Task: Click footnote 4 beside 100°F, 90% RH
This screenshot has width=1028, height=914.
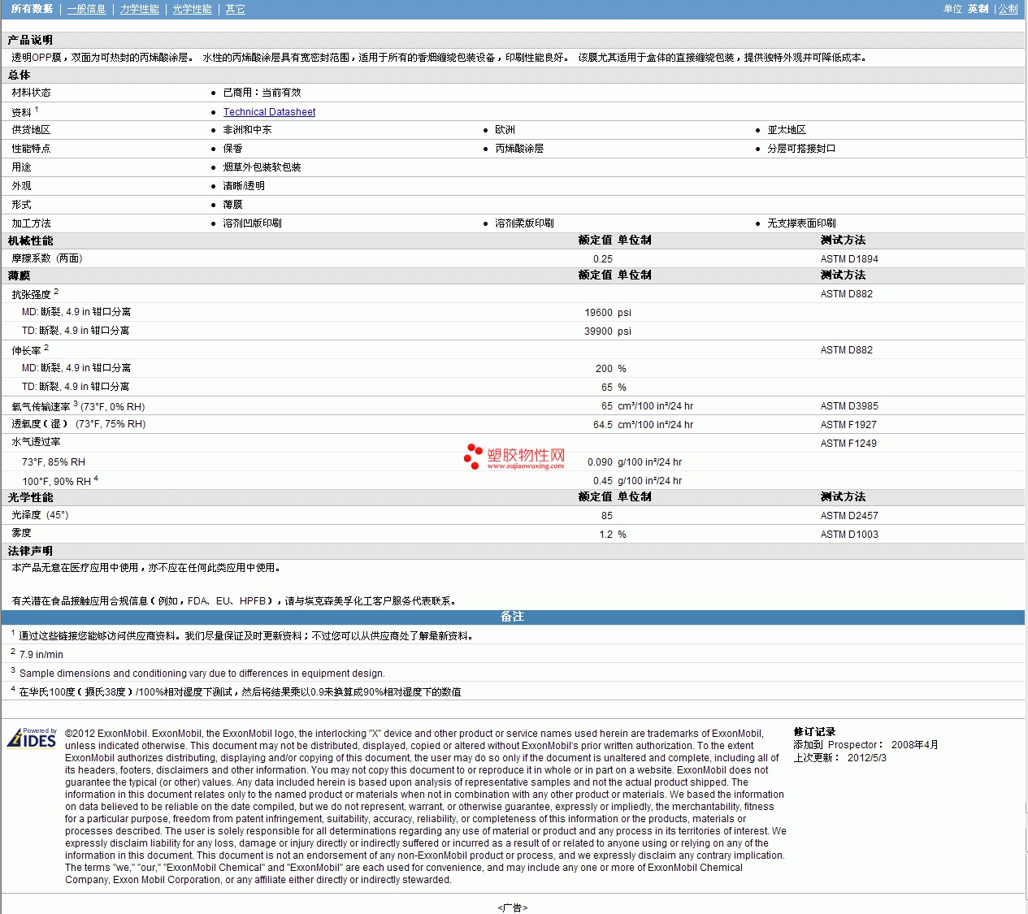Action: [x=96, y=479]
